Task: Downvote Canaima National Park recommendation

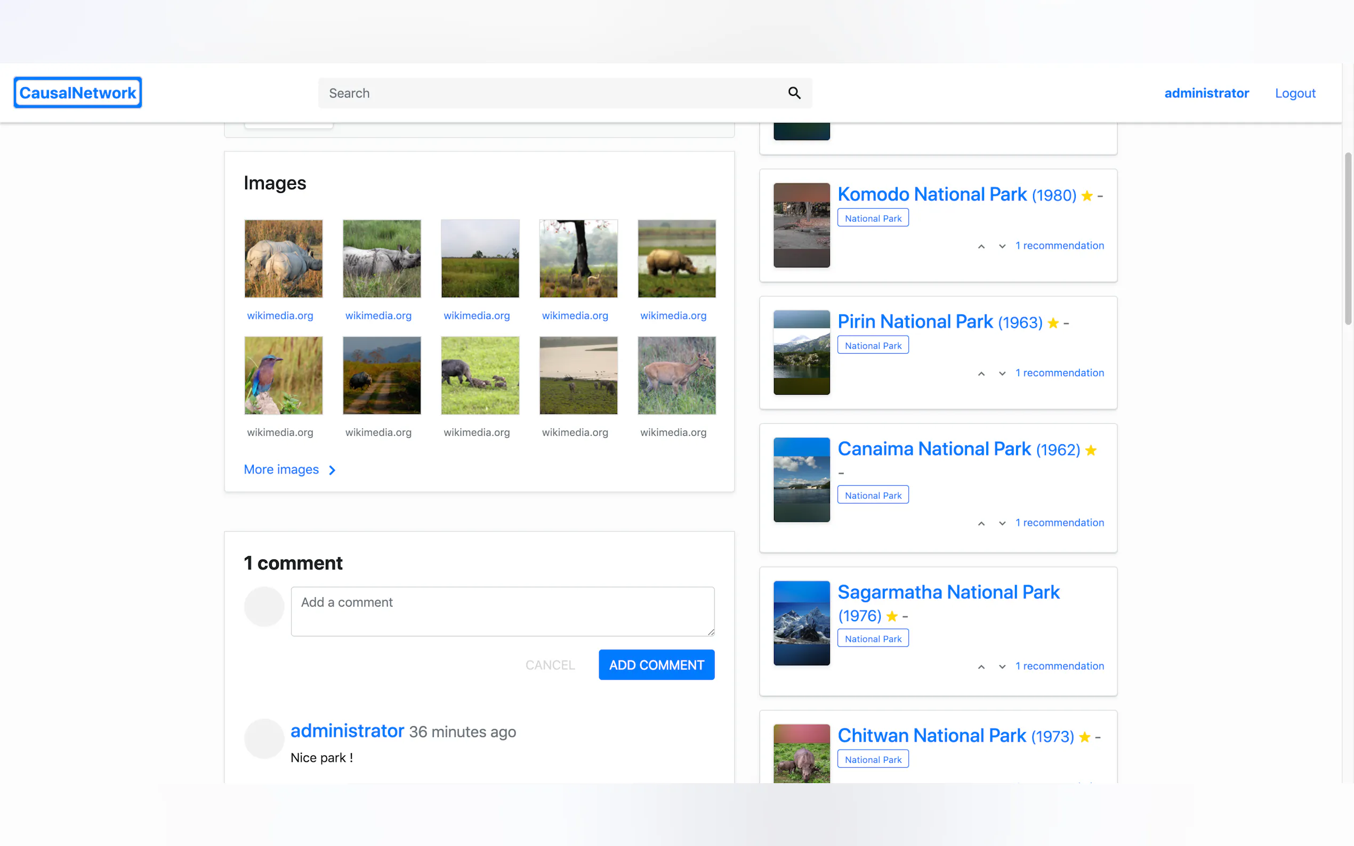Action: pos(1002,523)
